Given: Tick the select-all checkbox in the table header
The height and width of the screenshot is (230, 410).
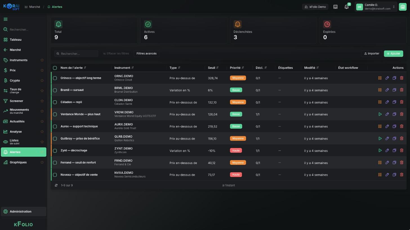Looking at the screenshot, I should pos(55,68).
